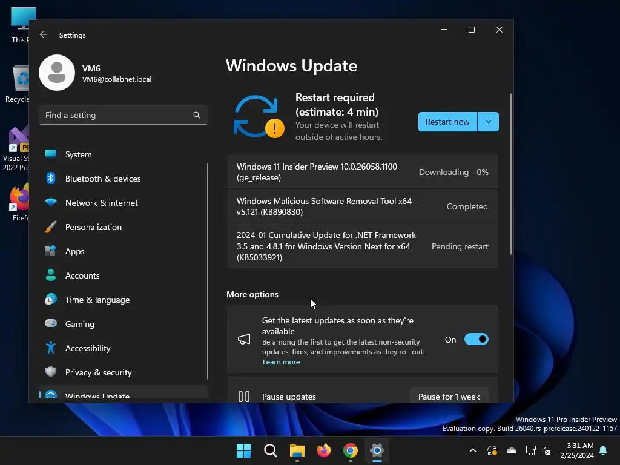Click the VM6 profile avatar

click(x=57, y=73)
